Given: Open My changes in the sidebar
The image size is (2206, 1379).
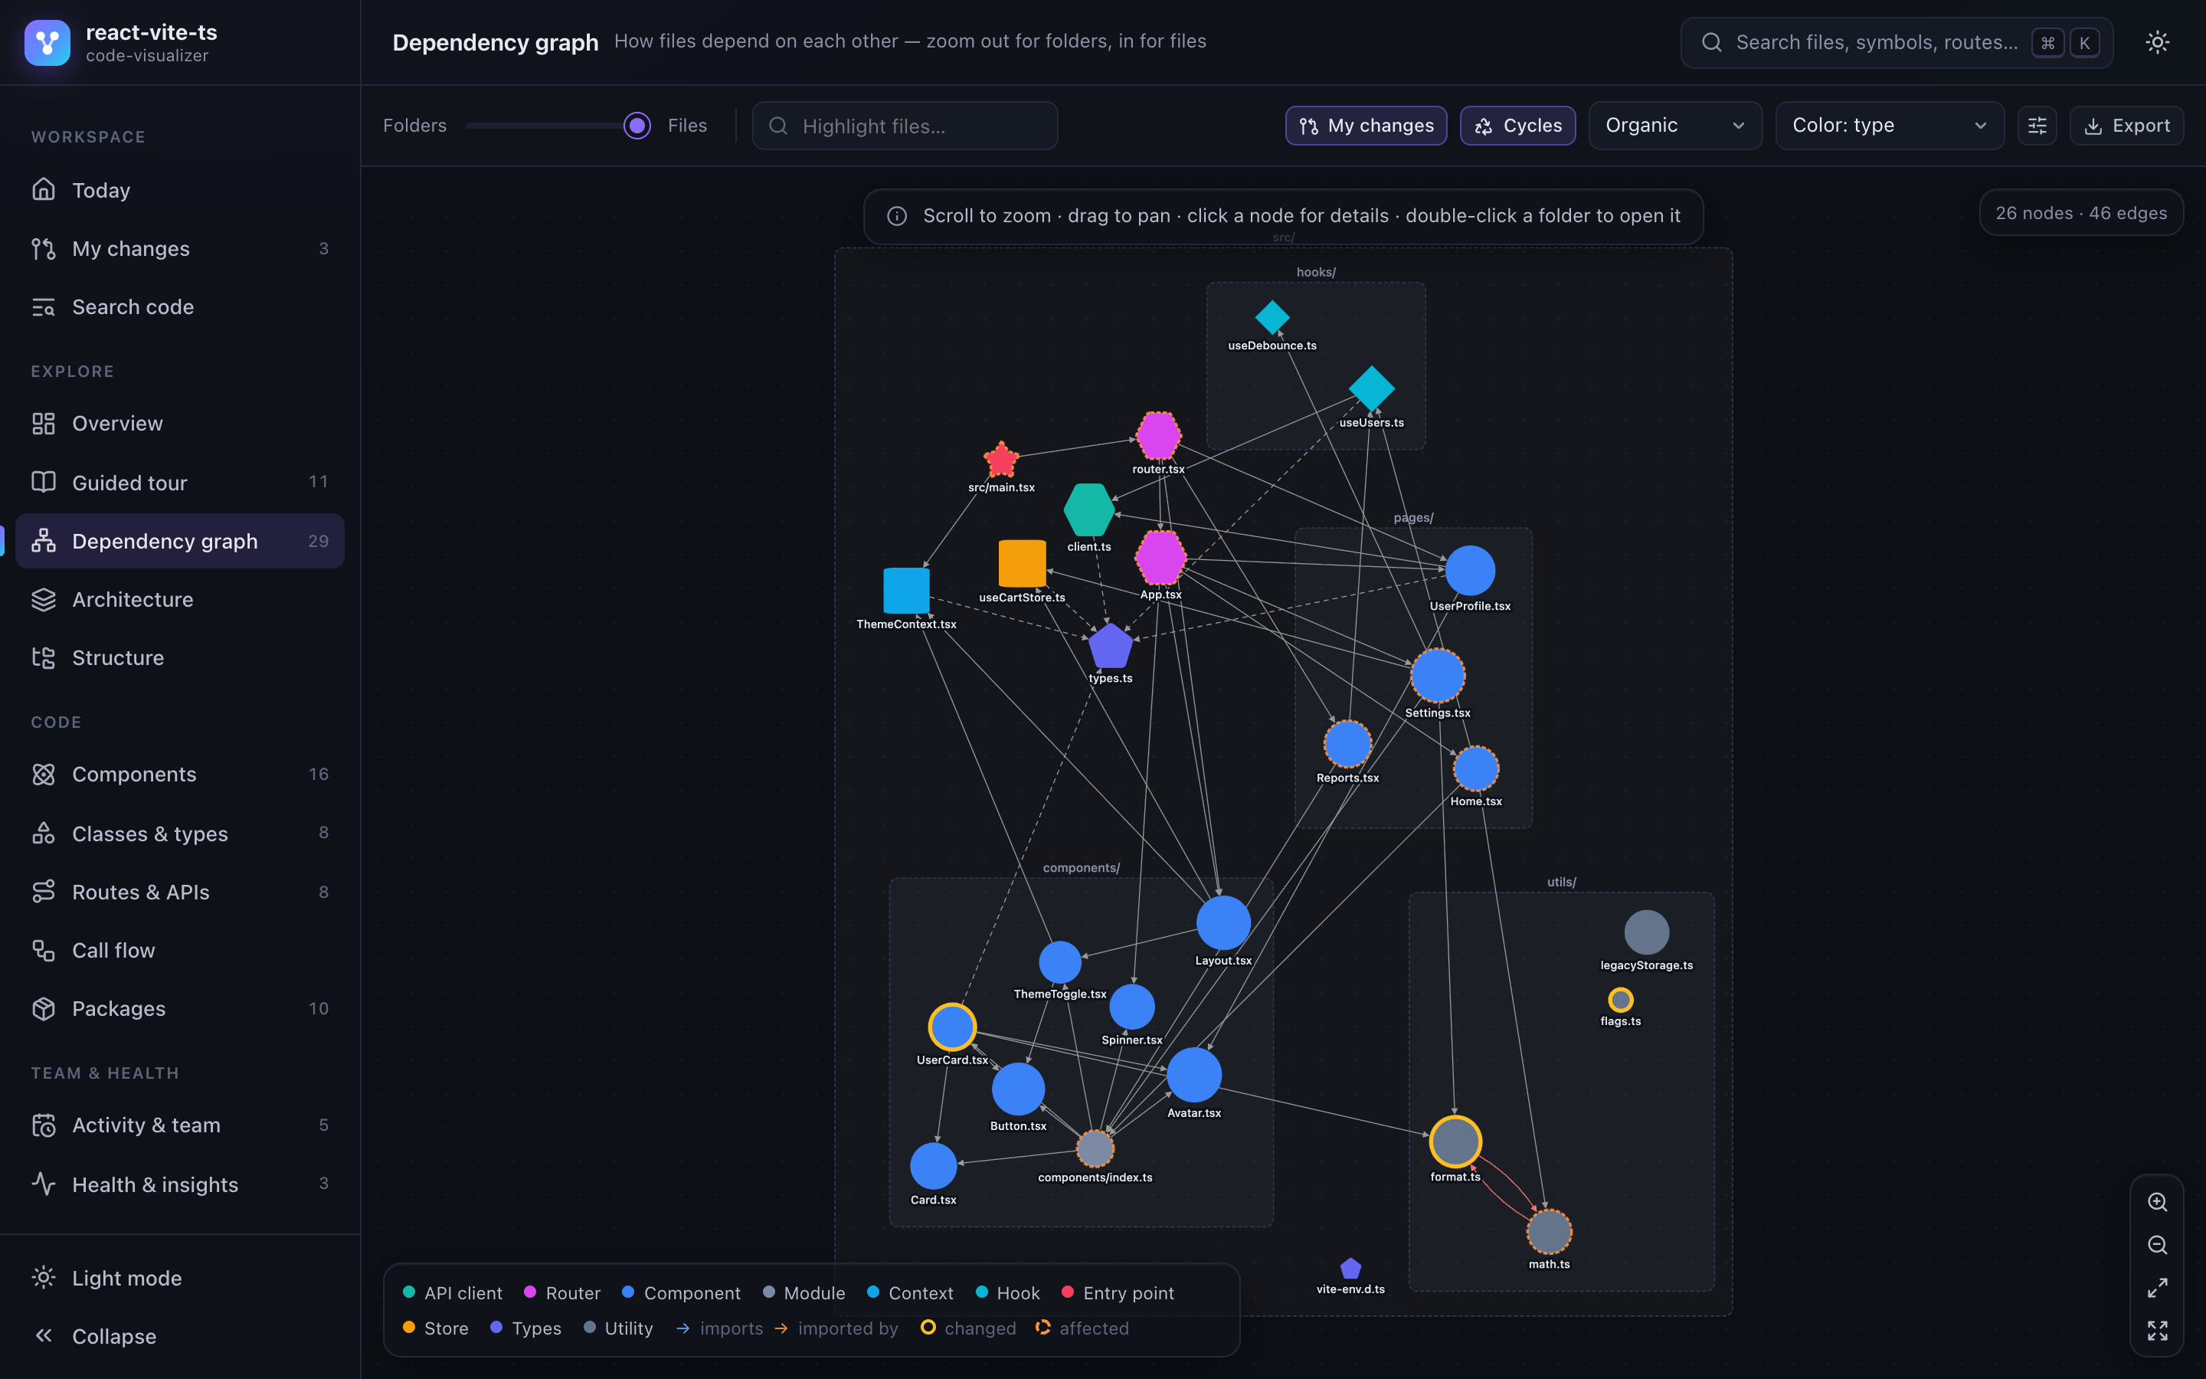Looking at the screenshot, I should (x=181, y=248).
